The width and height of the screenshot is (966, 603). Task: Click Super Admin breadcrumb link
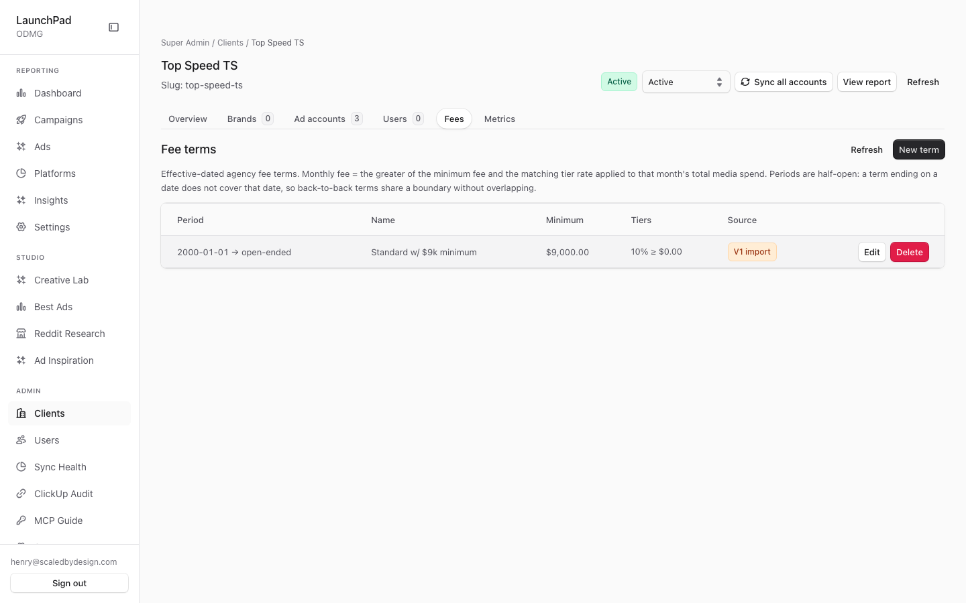tap(185, 43)
